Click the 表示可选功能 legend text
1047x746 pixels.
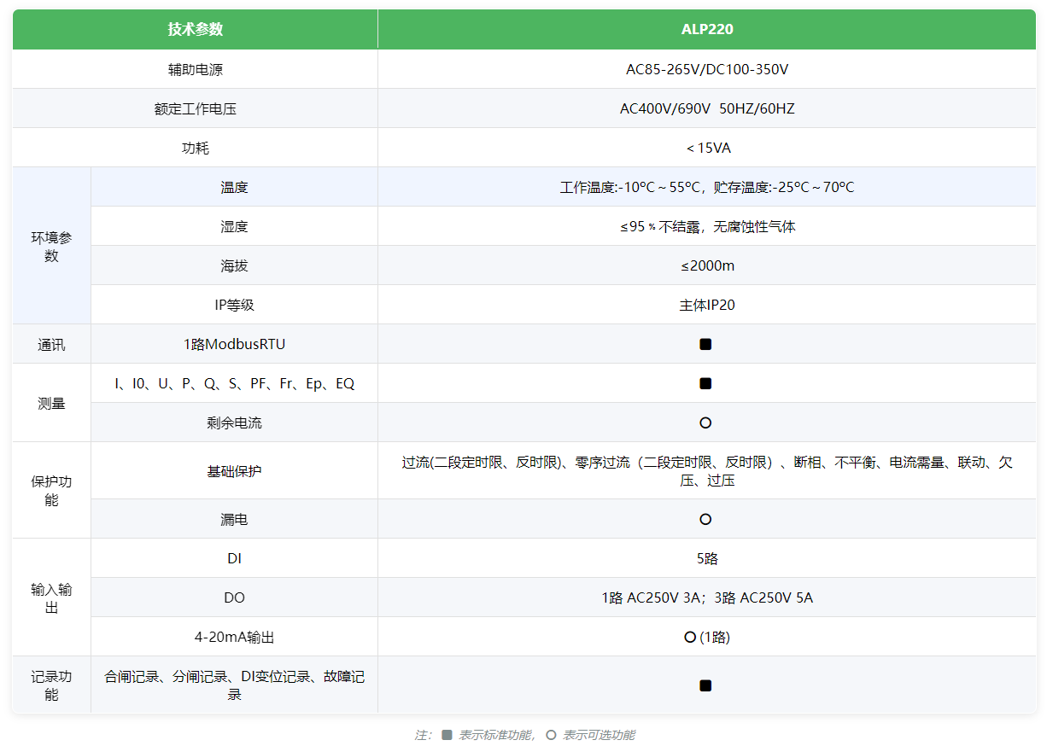click(x=599, y=735)
